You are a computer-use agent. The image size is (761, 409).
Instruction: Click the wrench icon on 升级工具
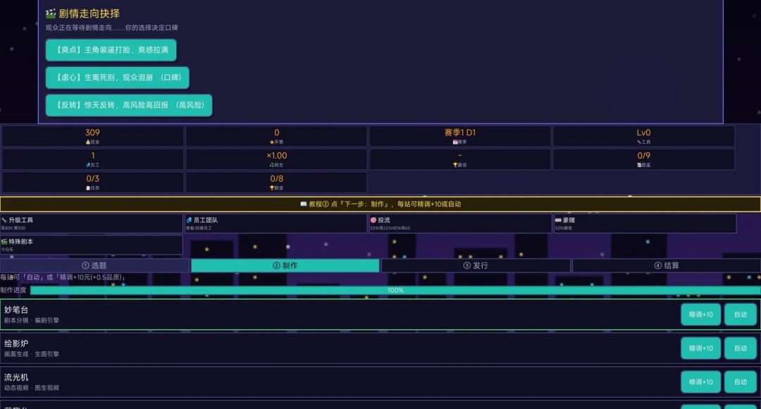coord(4,220)
